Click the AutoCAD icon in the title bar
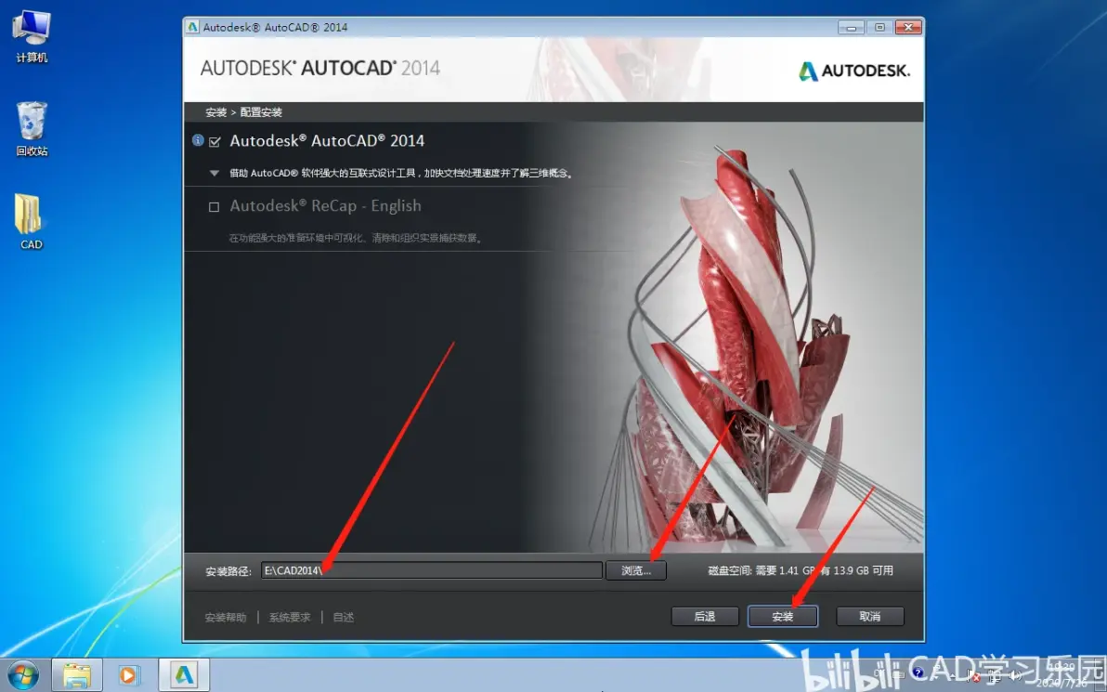The width and height of the screenshot is (1107, 692). (192, 28)
